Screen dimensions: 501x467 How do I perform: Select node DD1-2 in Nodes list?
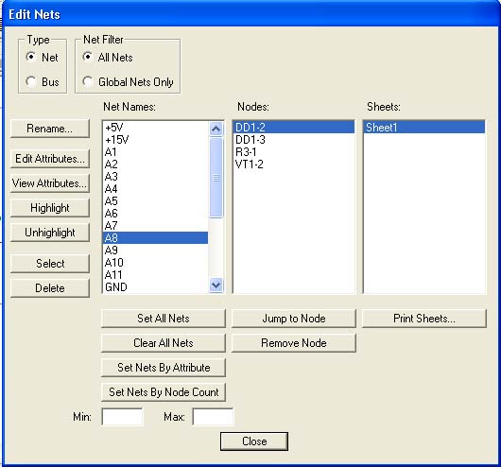pos(294,128)
